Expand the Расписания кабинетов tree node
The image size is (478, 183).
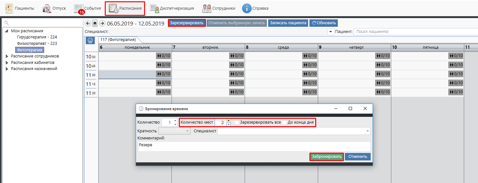pos(7,63)
